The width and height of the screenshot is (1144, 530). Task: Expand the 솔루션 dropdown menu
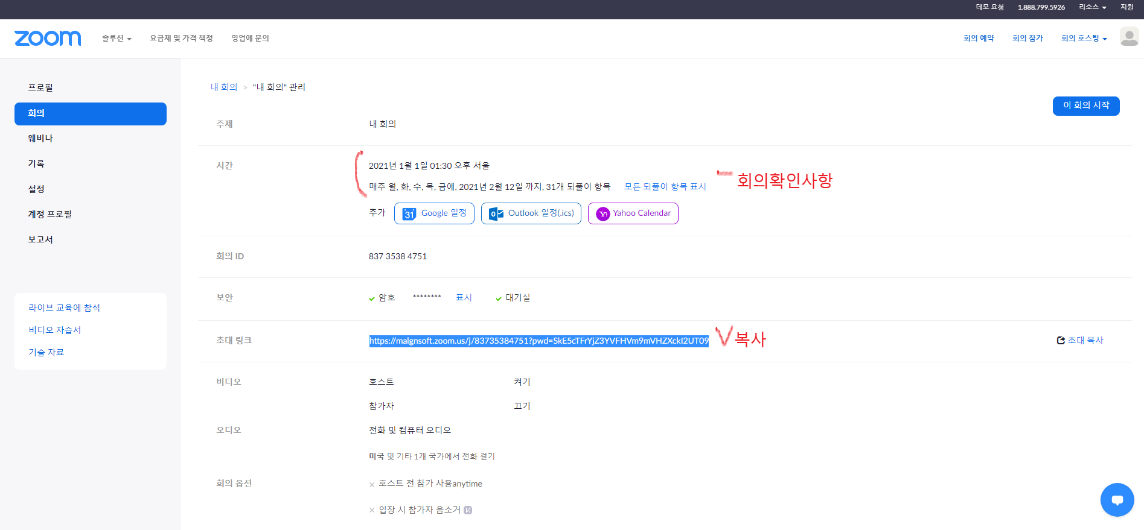tap(117, 39)
